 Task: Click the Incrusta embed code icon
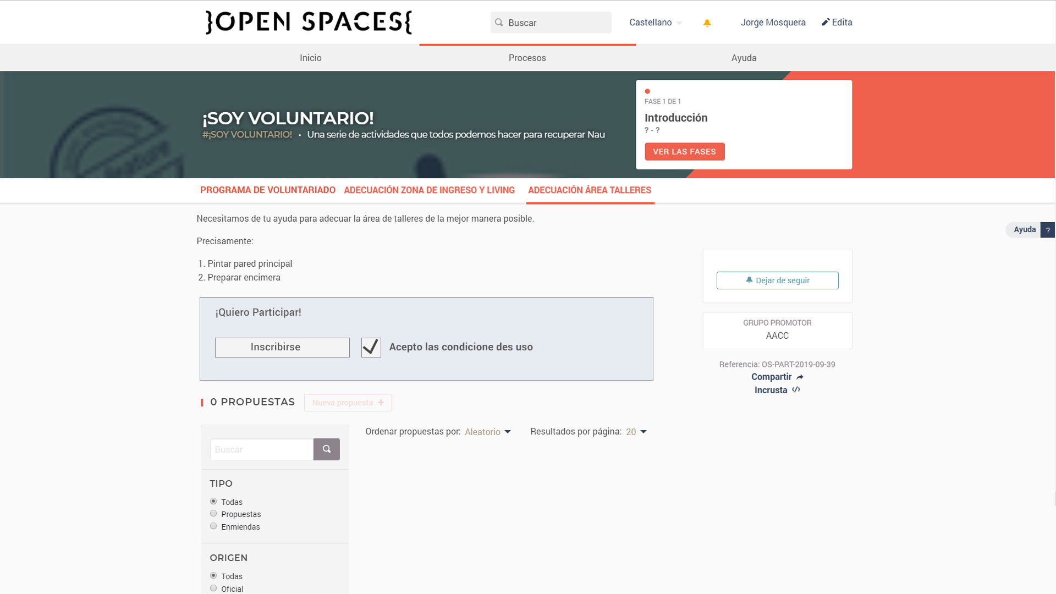tap(796, 389)
